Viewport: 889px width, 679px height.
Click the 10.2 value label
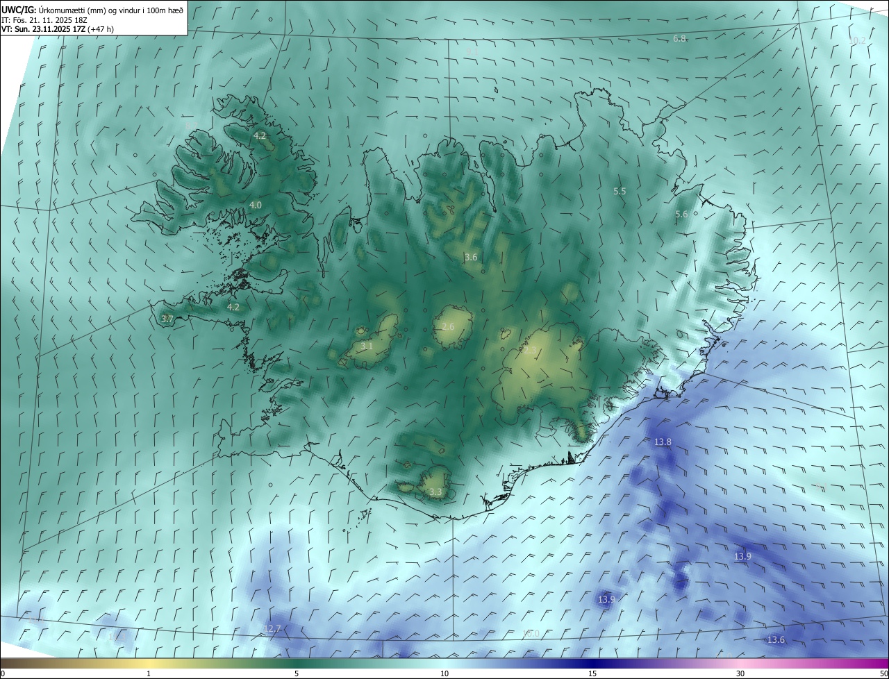858,41
